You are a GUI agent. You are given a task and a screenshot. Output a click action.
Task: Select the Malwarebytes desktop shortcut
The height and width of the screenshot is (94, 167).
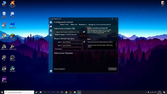click(x=13, y=25)
